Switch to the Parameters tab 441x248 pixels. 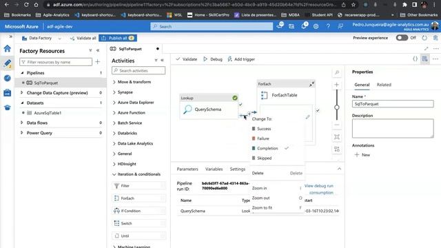pos(187,169)
